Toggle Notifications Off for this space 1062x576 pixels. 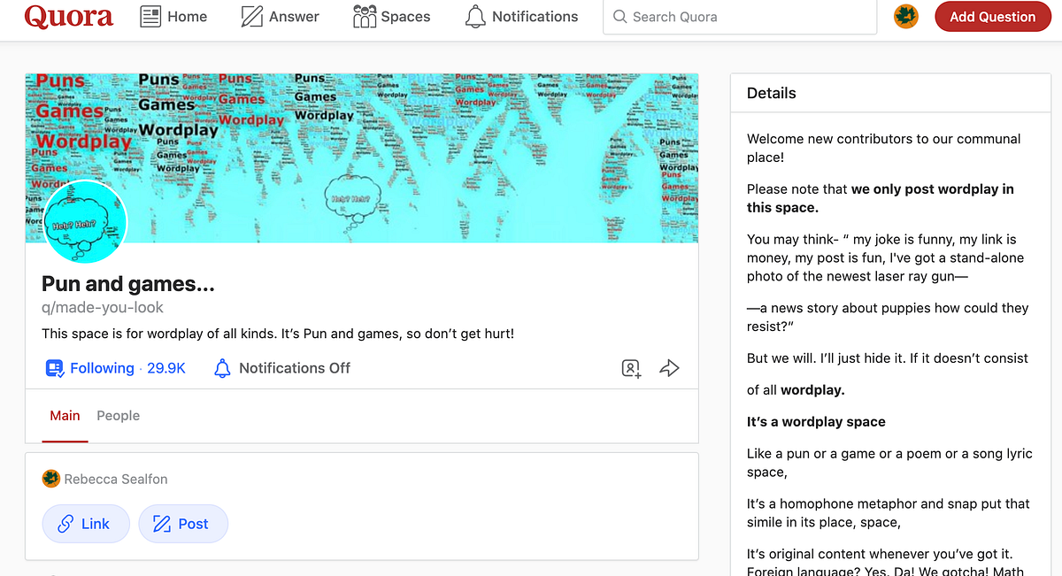[282, 368]
